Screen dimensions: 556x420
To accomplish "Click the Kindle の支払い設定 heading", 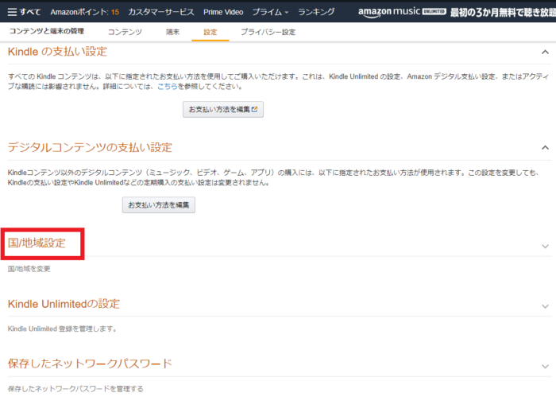I will [x=57, y=52].
